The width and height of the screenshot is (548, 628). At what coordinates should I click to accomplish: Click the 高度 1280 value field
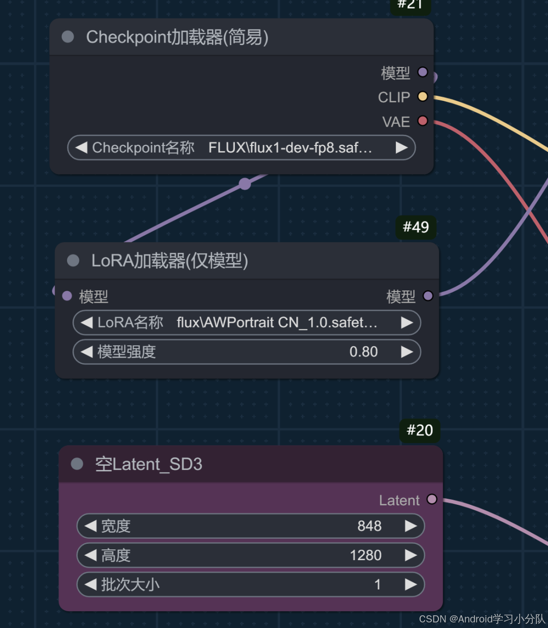tap(251, 555)
